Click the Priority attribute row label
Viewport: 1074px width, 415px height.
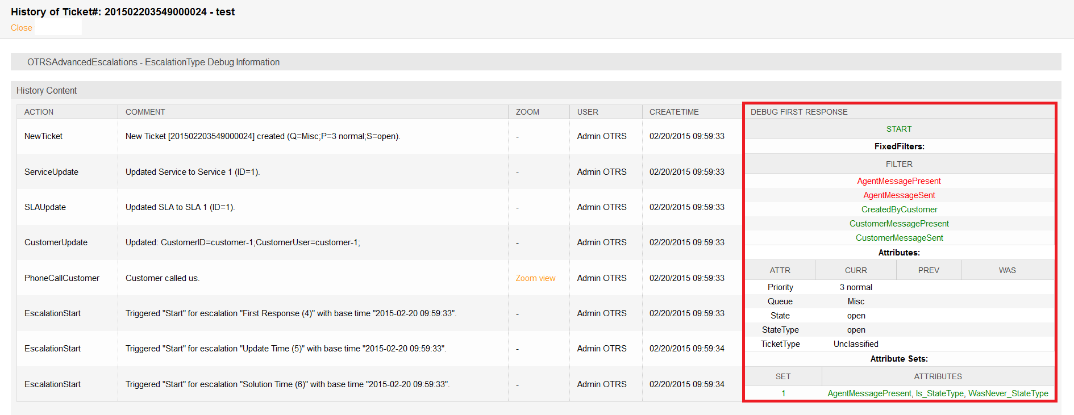(x=780, y=287)
